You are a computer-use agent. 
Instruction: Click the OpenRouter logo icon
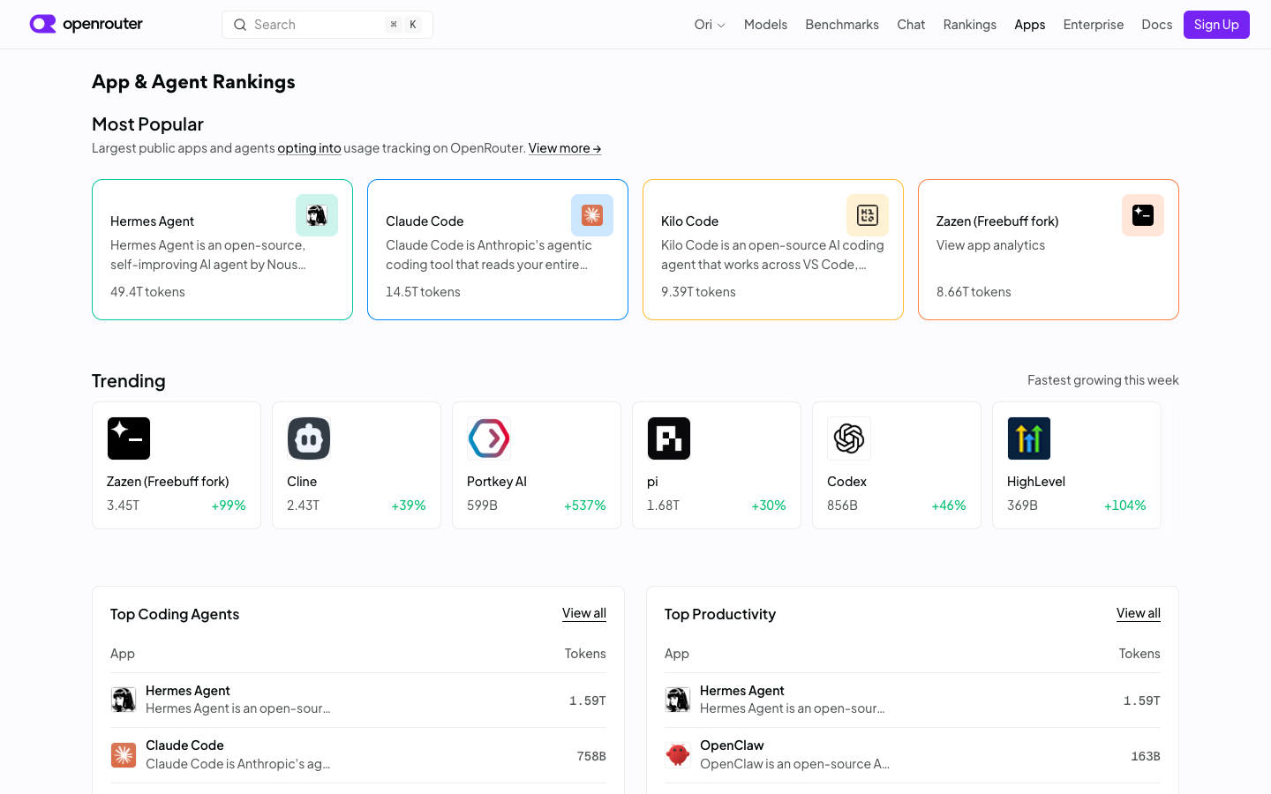42,24
